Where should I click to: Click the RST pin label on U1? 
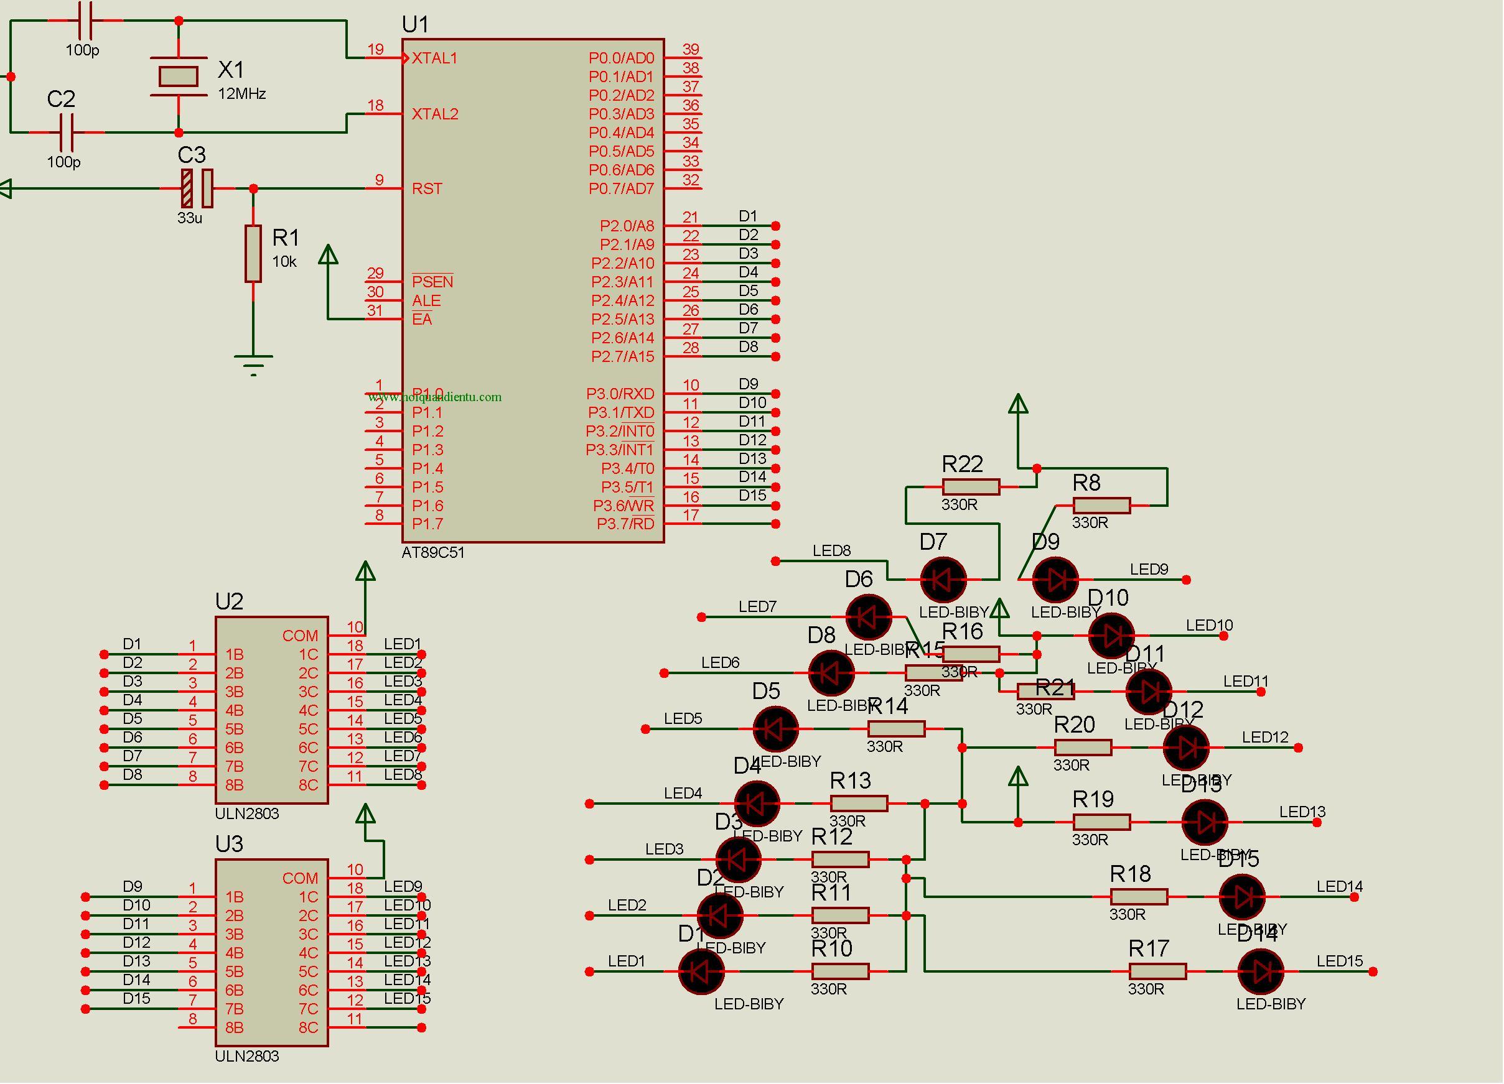click(427, 189)
